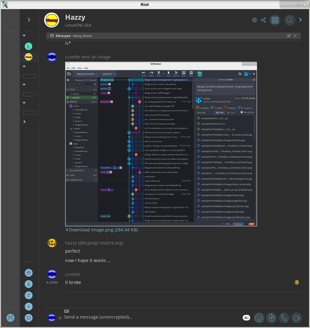The height and width of the screenshot is (328, 310).
Task: Click the message text 'perfect'
Action: click(x=73, y=251)
